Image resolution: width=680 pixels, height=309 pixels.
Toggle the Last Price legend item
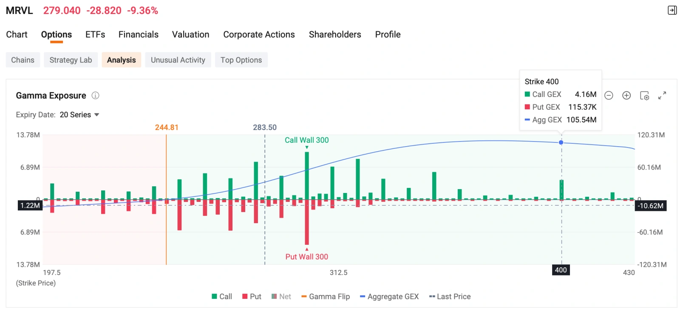(450, 297)
